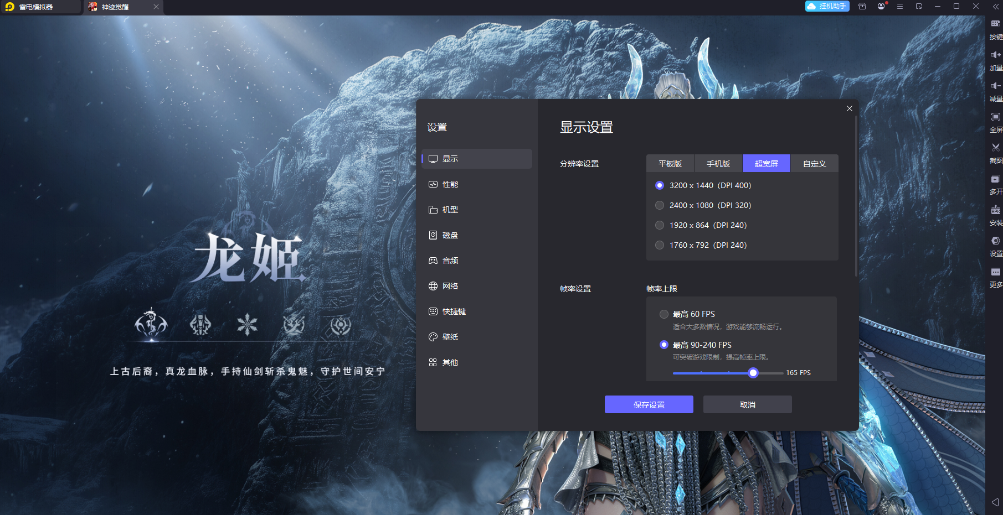Image resolution: width=1003 pixels, height=515 pixels.
Task: Switch to the 平板版 resolution tab
Action: click(x=670, y=164)
